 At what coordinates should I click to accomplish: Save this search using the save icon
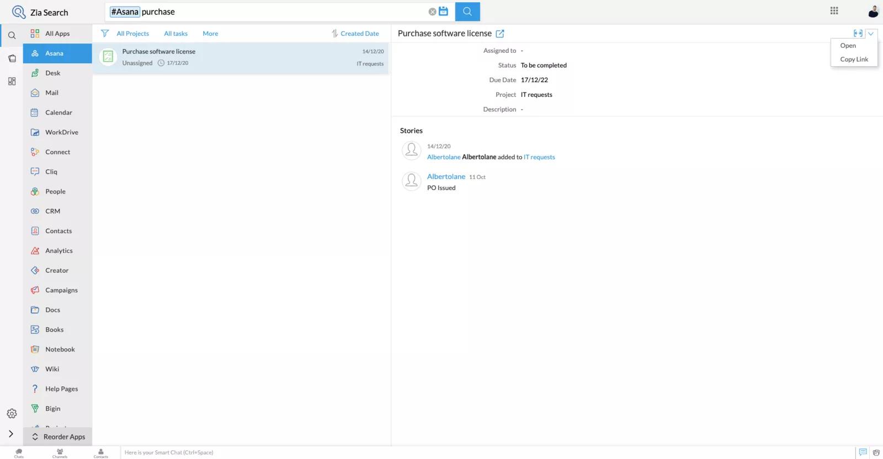[443, 11]
